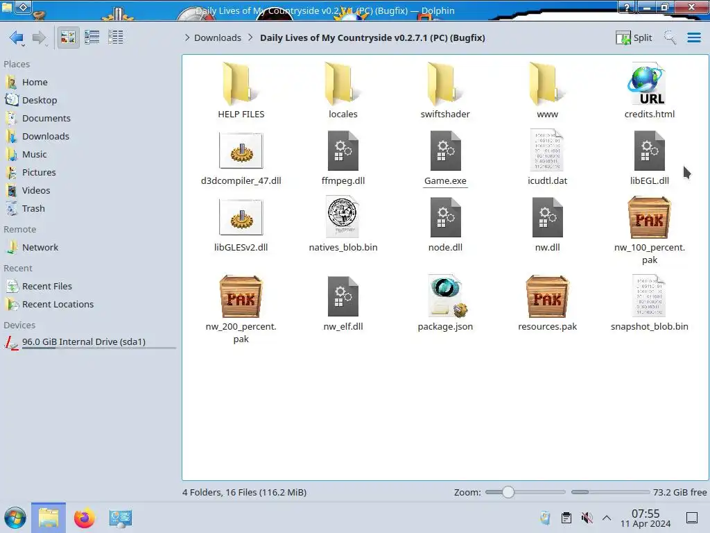
Task: Open the start menu launcher
Action: point(15,518)
